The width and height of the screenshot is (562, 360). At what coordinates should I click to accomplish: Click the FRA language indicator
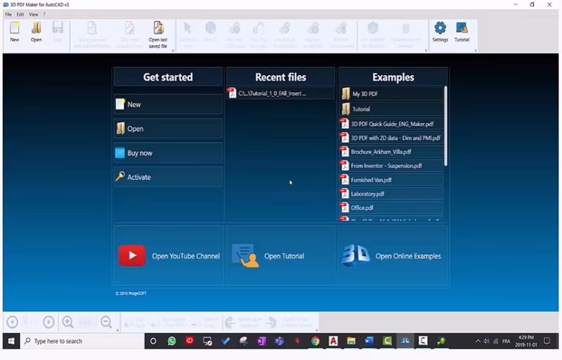coord(506,341)
